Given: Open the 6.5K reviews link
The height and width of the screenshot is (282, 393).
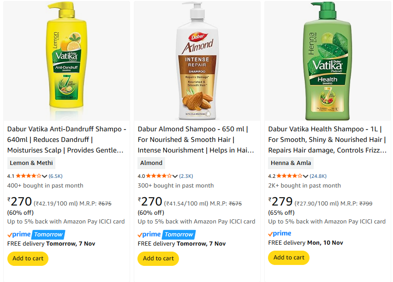Looking at the screenshot, I should click(56, 176).
